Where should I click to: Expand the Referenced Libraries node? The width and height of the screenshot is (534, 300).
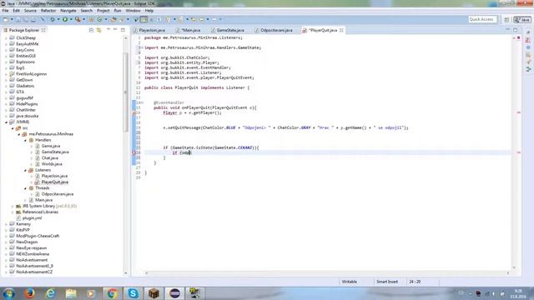tap(13, 212)
